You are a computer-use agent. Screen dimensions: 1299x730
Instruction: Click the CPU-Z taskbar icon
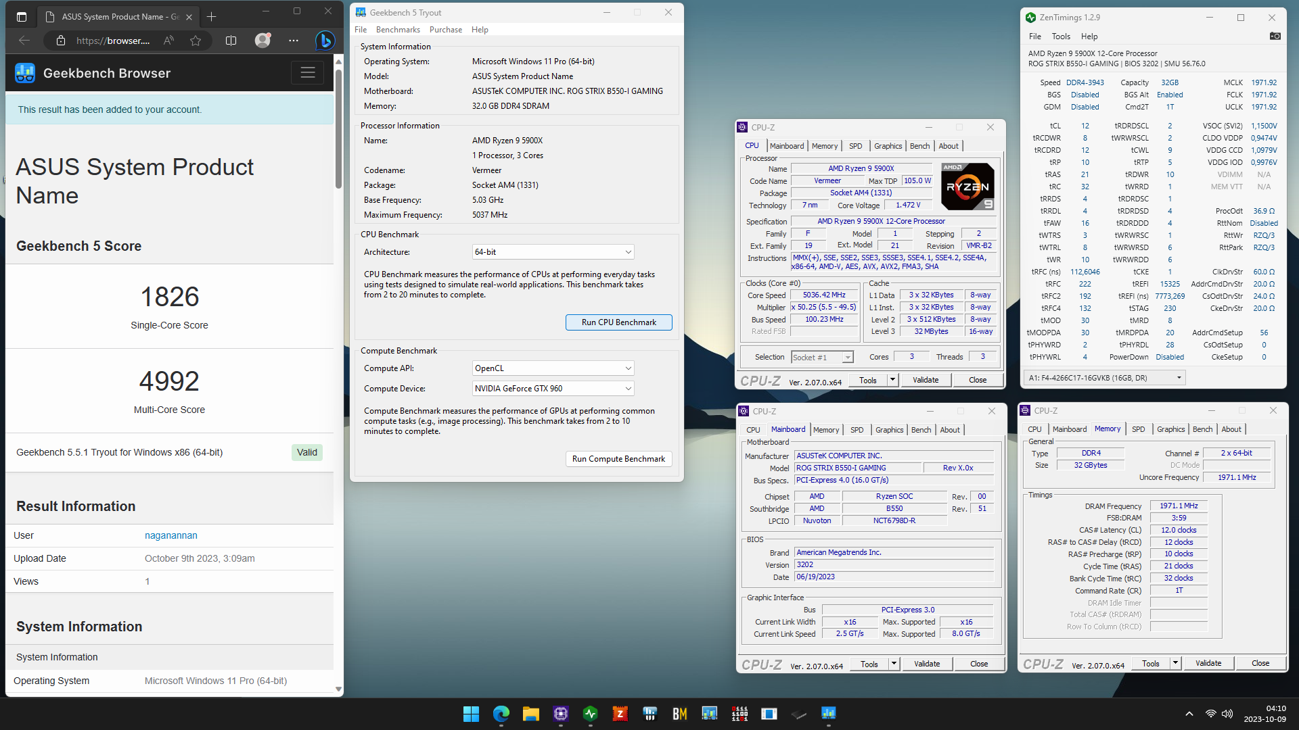560,714
